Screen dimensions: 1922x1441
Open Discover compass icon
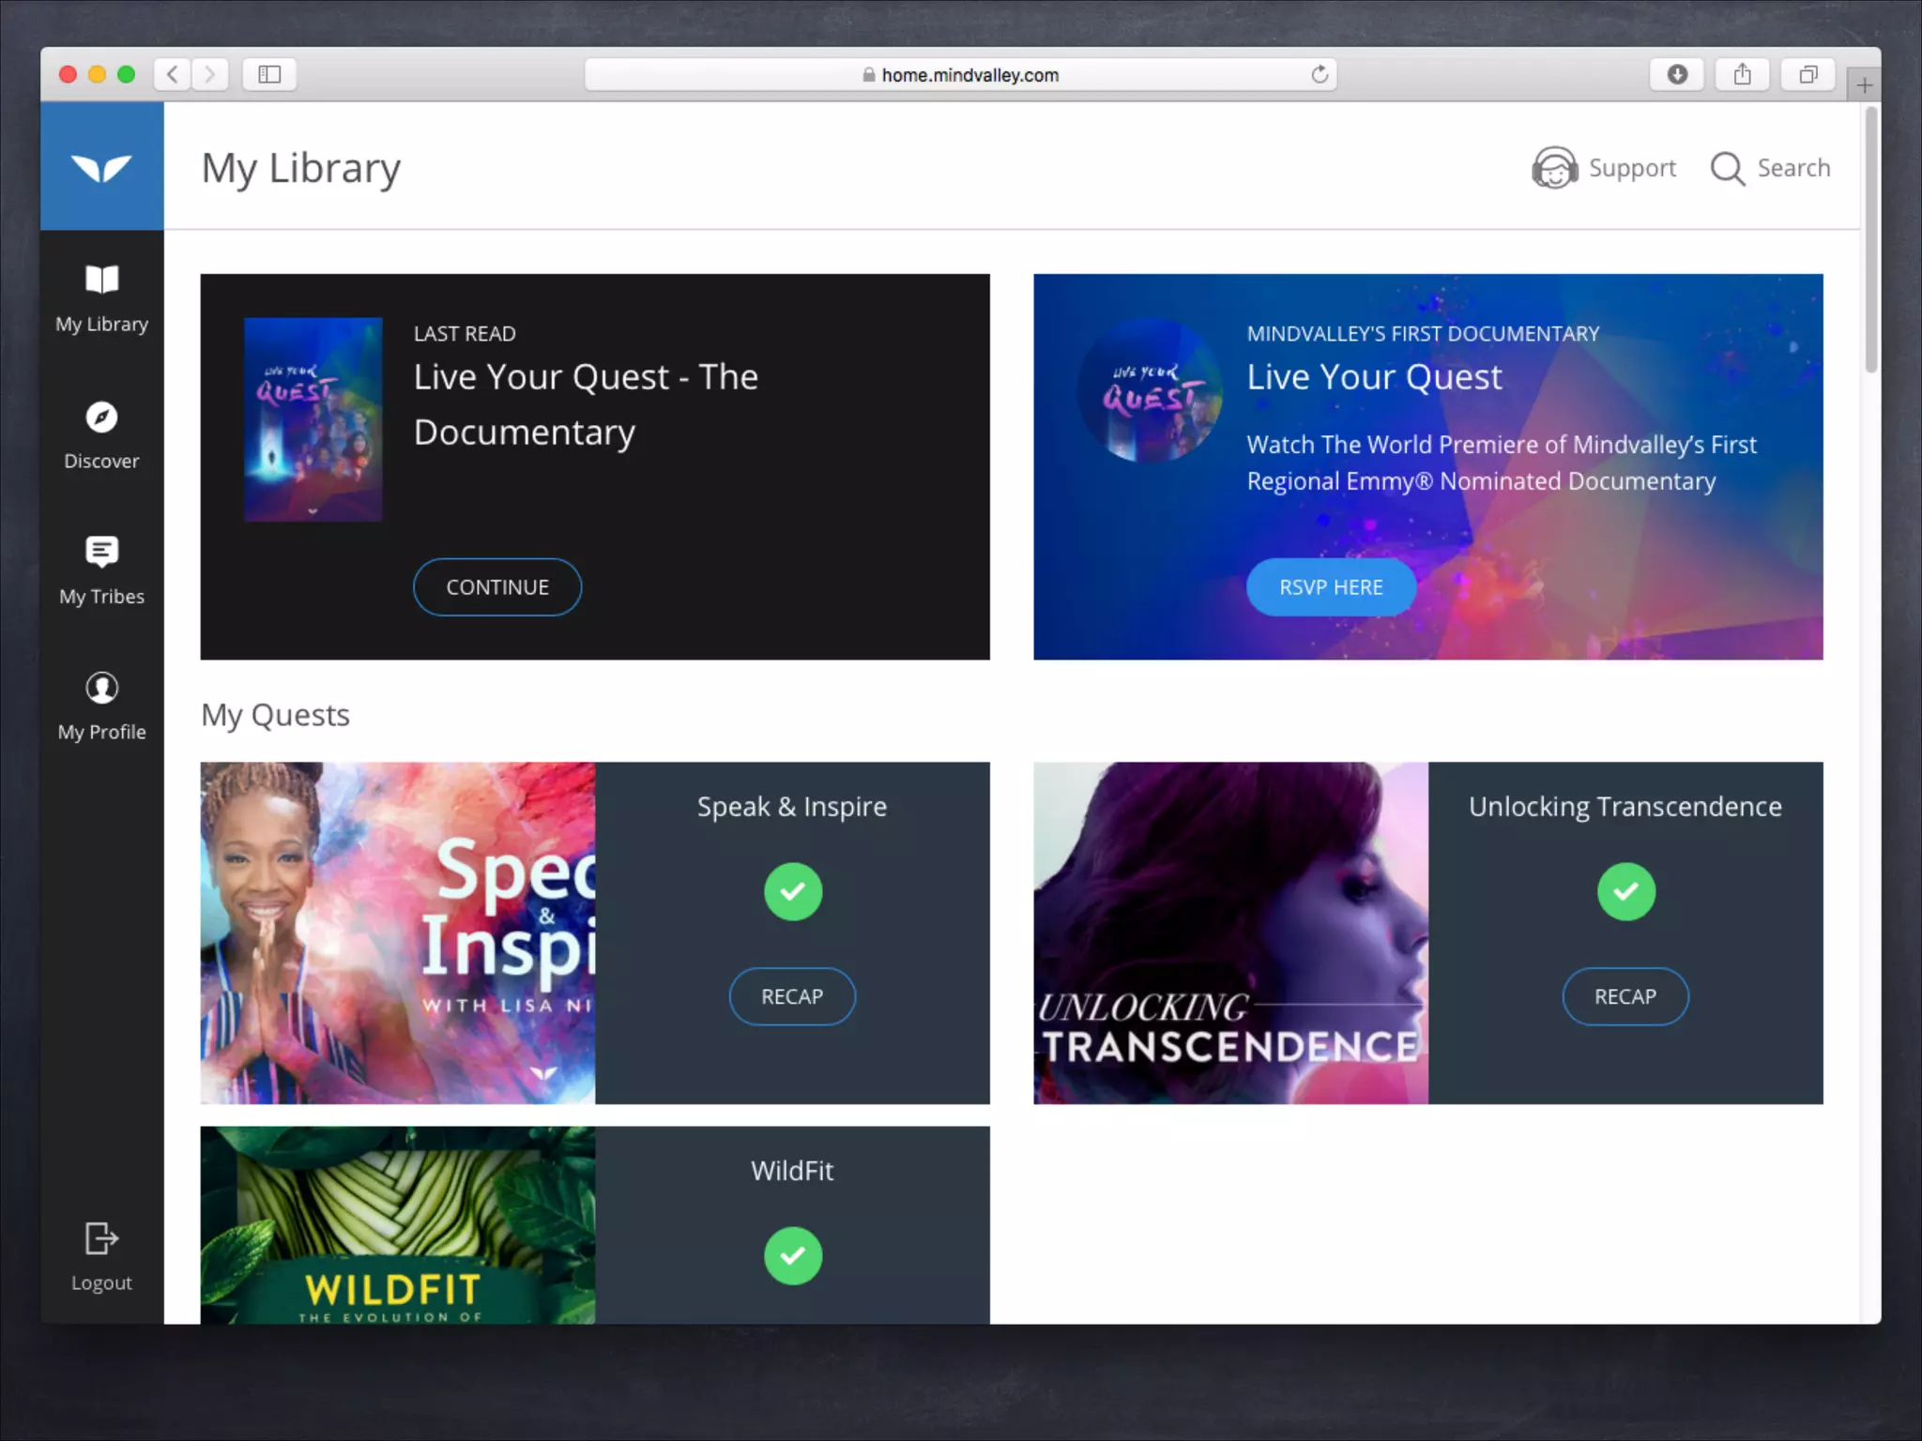pos(101,417)
